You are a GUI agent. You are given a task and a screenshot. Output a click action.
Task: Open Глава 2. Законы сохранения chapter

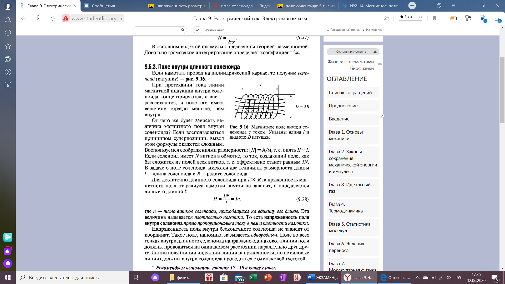(353, 161)
